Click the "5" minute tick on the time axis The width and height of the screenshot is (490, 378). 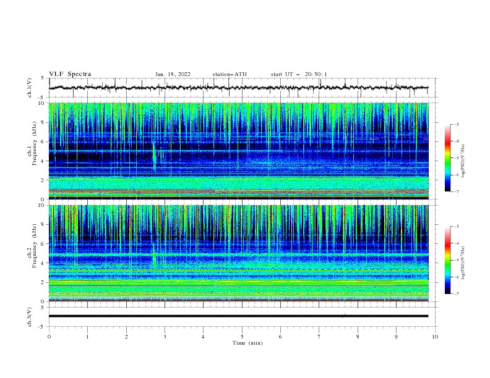point(242,337)
